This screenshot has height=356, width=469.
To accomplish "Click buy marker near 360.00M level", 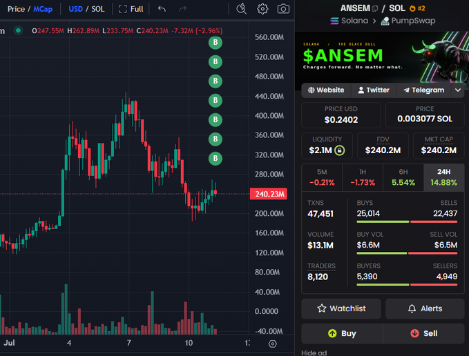I will (215, 139).
